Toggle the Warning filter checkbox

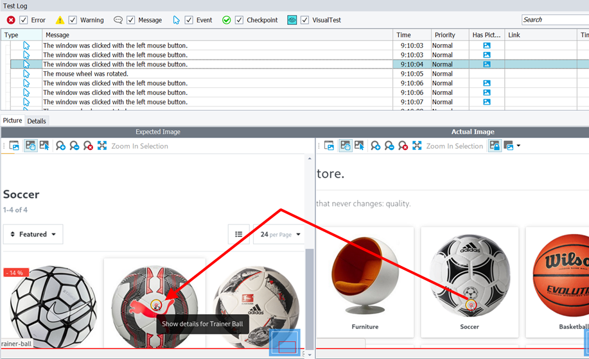point(73,20)
